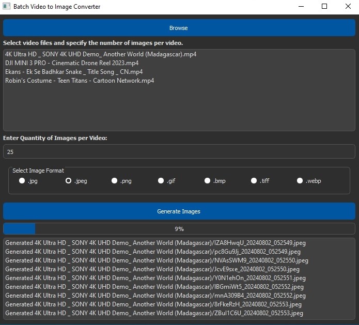359x325 pixels.
Task: Click the IZA8HwqU generated log line
Action: coord(152,242)
